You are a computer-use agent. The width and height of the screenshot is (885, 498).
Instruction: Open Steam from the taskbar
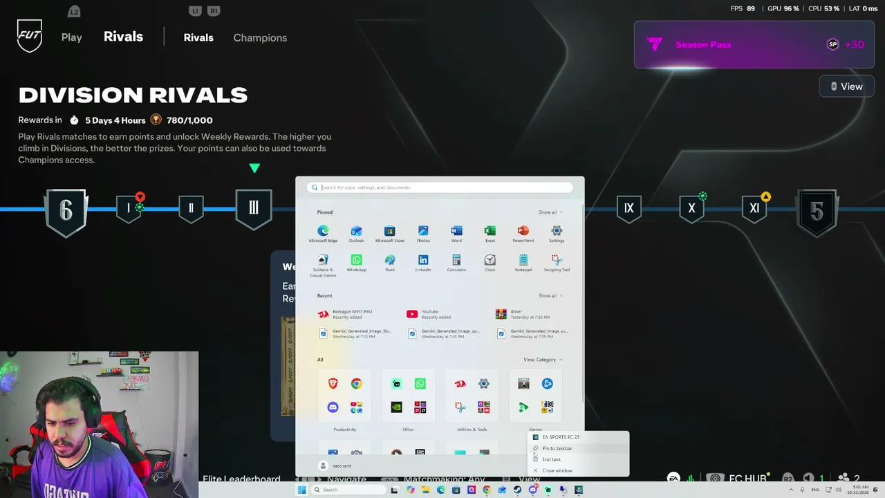point(517,490)
